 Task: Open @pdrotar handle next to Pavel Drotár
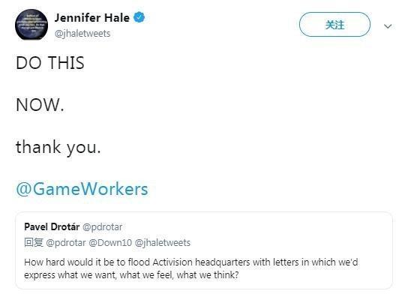[x=103, y=227]
